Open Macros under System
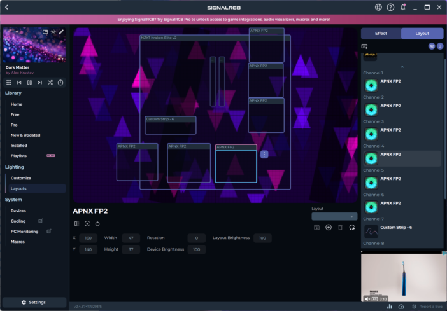The width and height of the screenshot is (447, 311). click(x=18, y=242)
